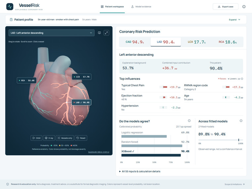Viewport: 252px width, 189px height.
Task: Click the 54-year-old man patient summary
Action: [x=58, y=19]
